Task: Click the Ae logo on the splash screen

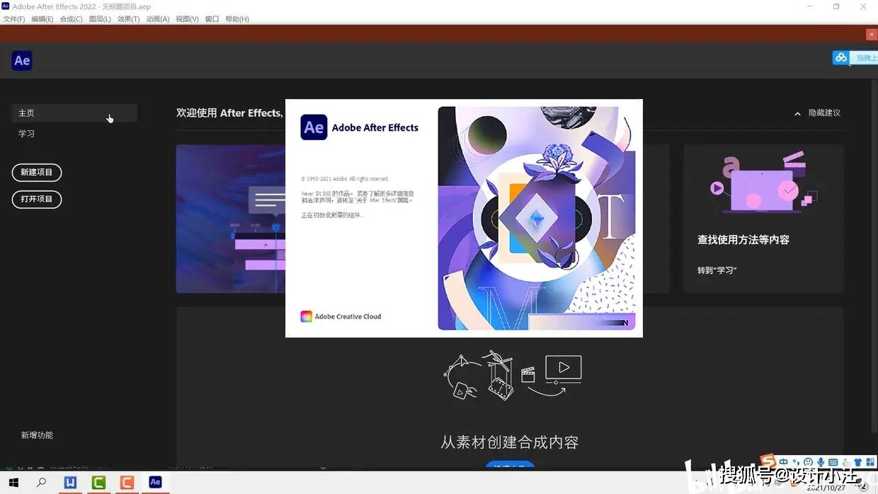Action: [x=314, y=127]
